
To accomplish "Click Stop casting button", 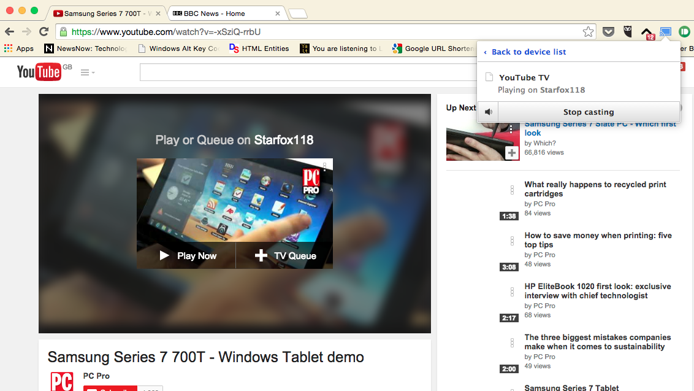I will click(589, 112).
